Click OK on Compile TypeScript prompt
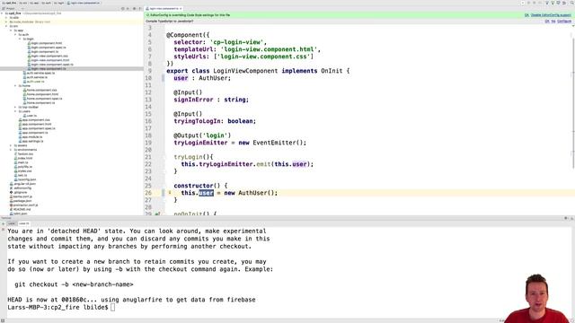The image size is (575, 323). click(547, 22)
